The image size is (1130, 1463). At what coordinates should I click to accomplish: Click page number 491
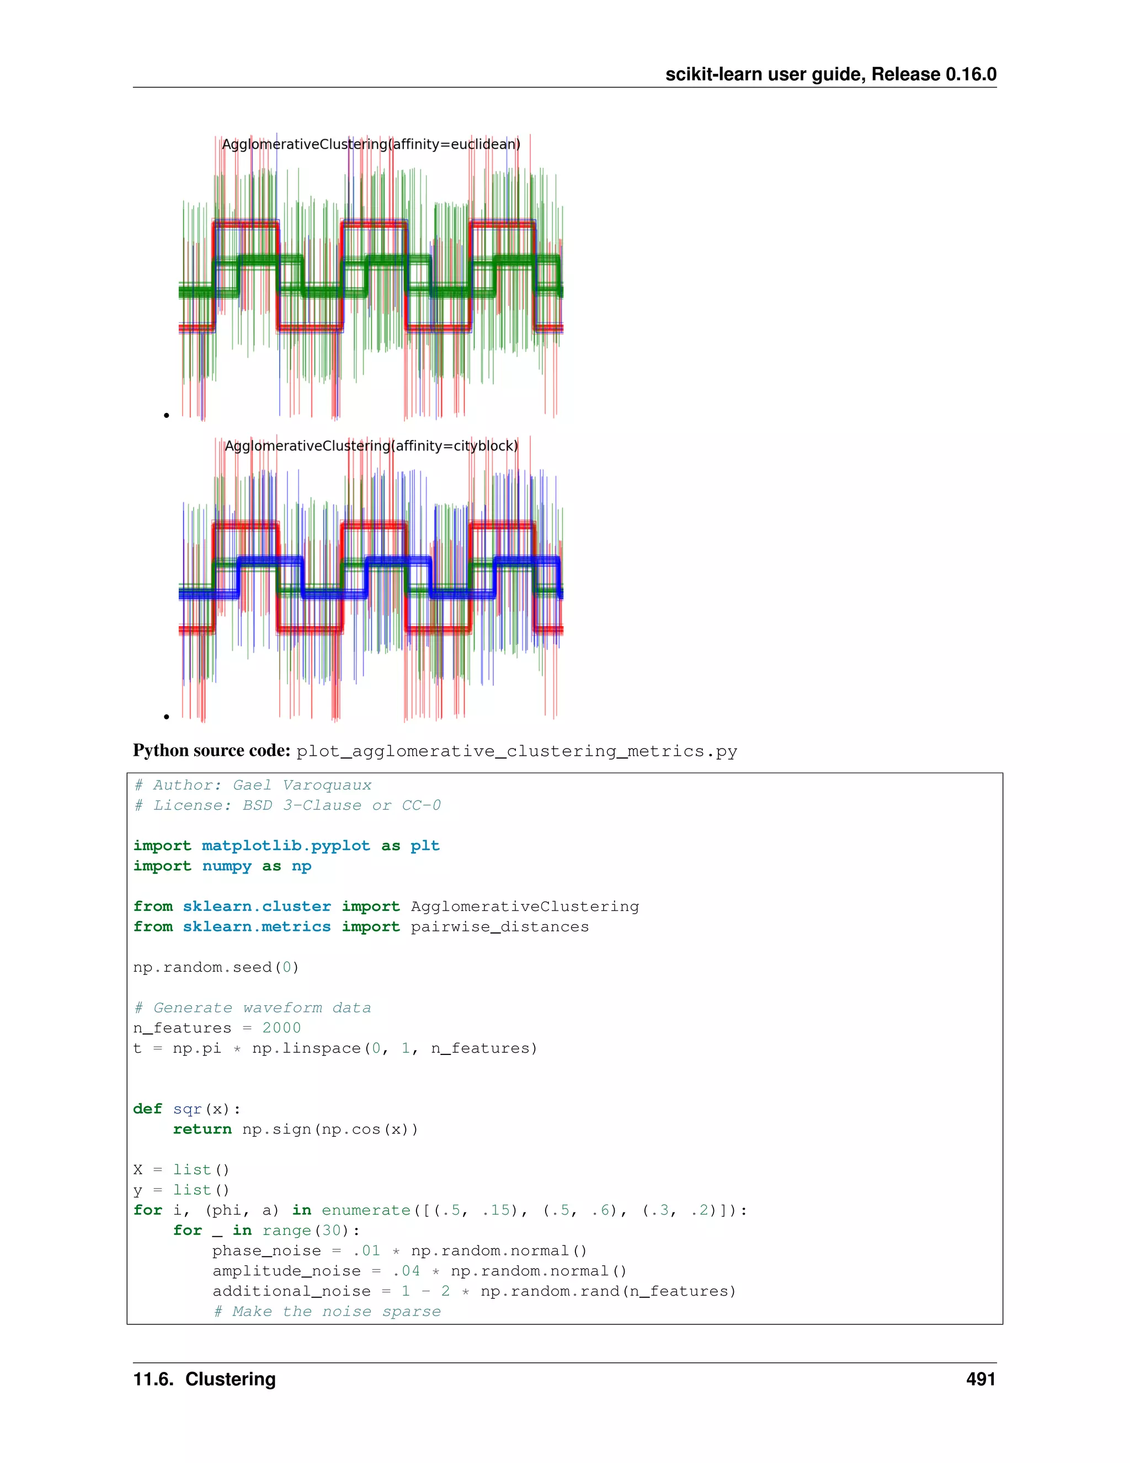(980, 1379)
